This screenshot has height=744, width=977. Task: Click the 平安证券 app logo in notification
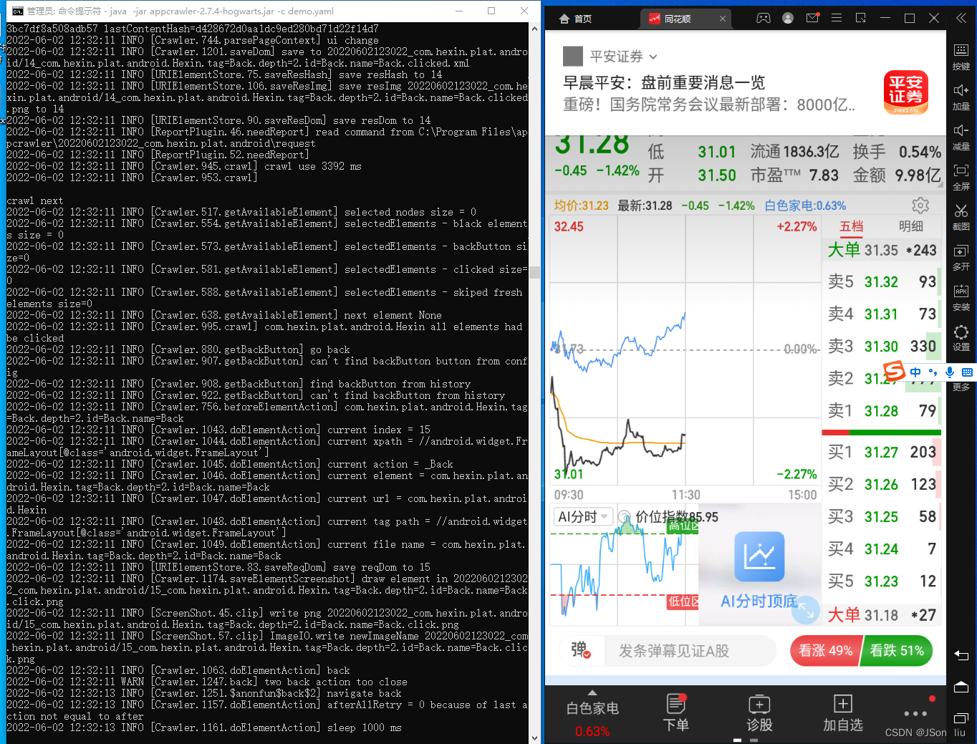click(905, 92)
